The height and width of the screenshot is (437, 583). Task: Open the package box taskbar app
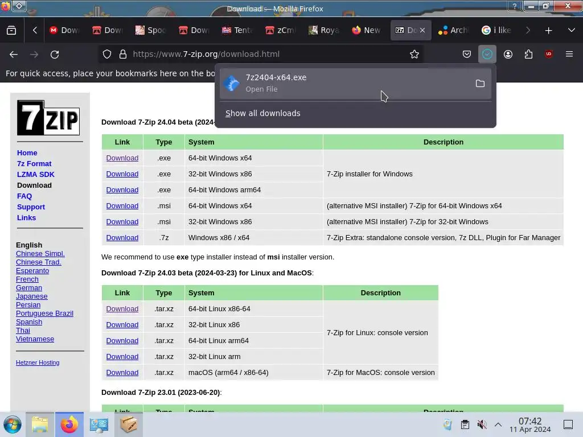[x=129, y=424]
